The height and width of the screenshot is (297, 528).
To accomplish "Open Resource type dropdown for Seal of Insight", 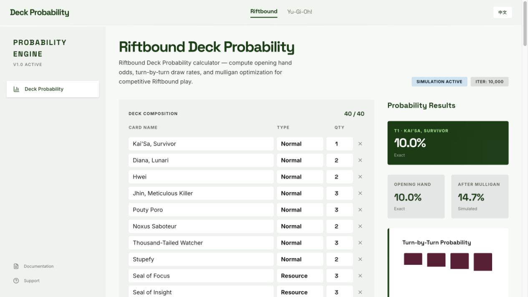I will pos(300,292).
